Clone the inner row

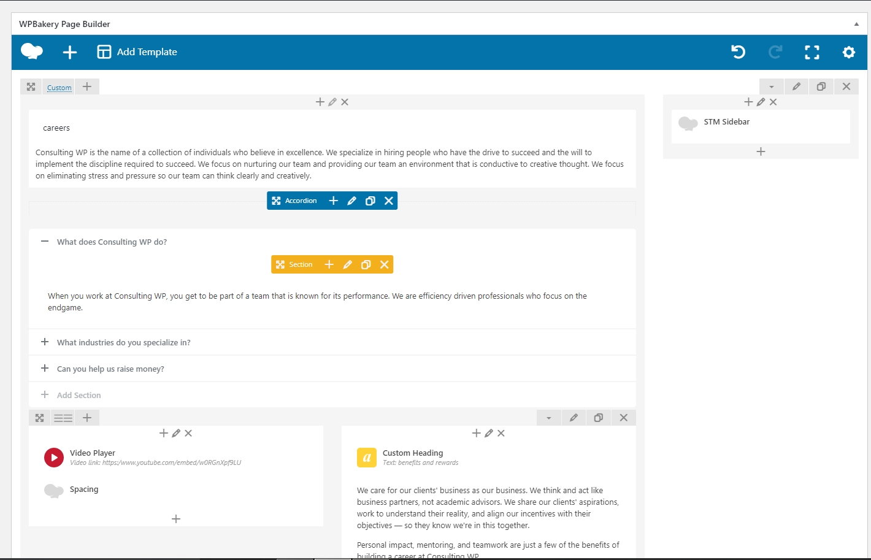pyautogui.click(x=599, y=418)
